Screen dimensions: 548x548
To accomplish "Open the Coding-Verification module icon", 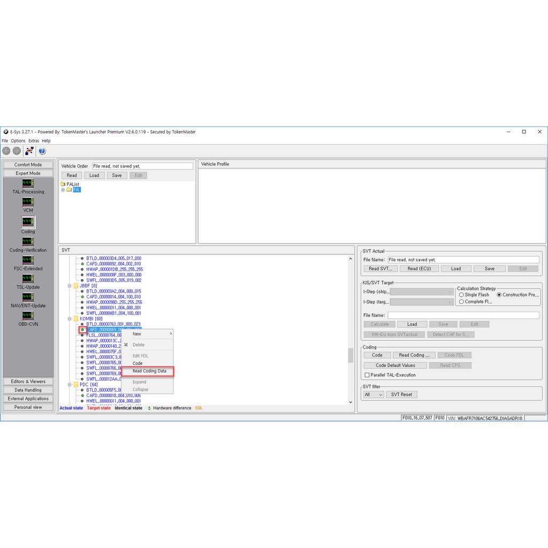I will (28, 242).
